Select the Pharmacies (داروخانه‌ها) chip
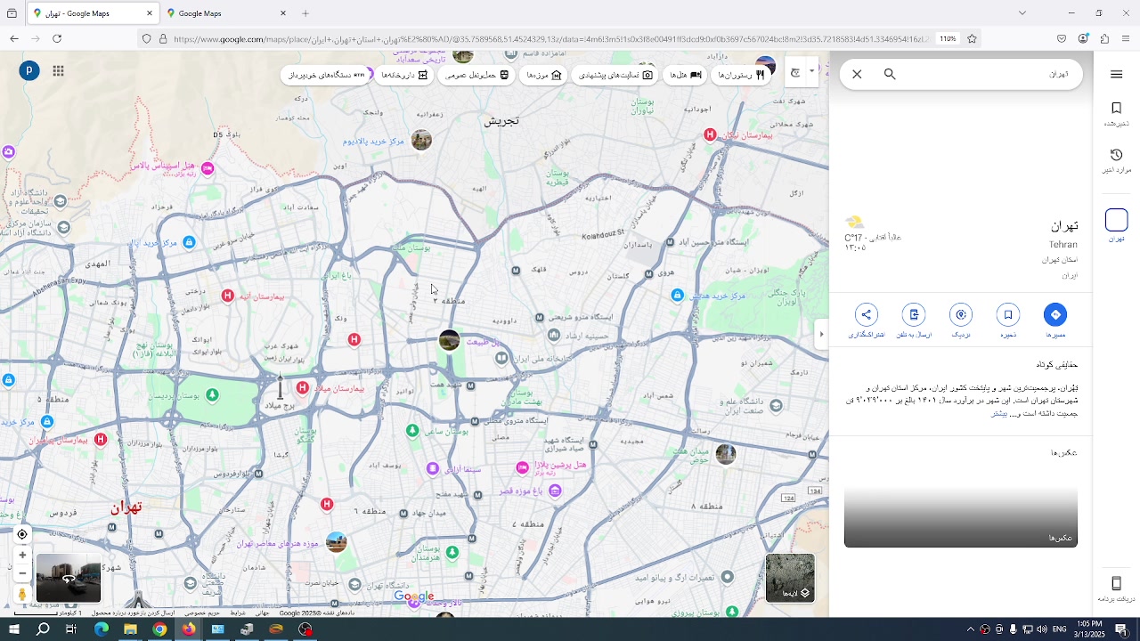This screenshot has height=641, width=1140. pos(405,75)
